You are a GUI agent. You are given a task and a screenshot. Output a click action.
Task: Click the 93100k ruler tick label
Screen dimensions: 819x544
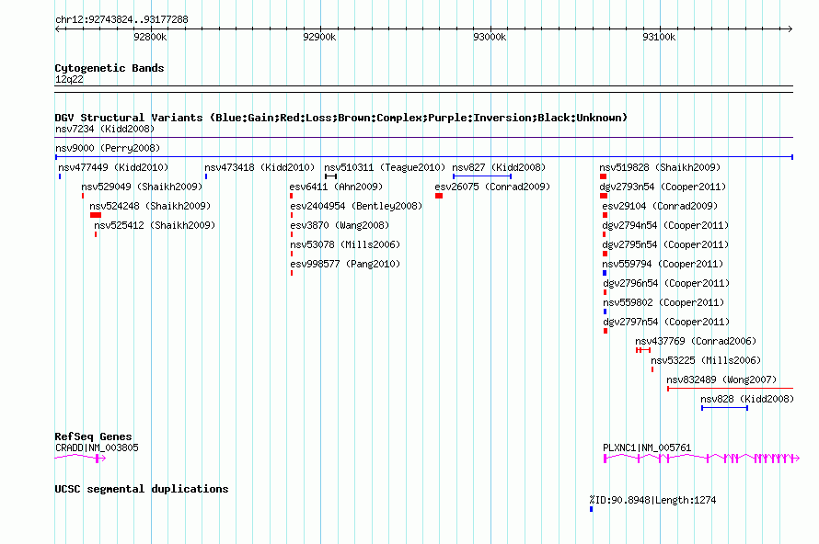[x=659, y=37]
